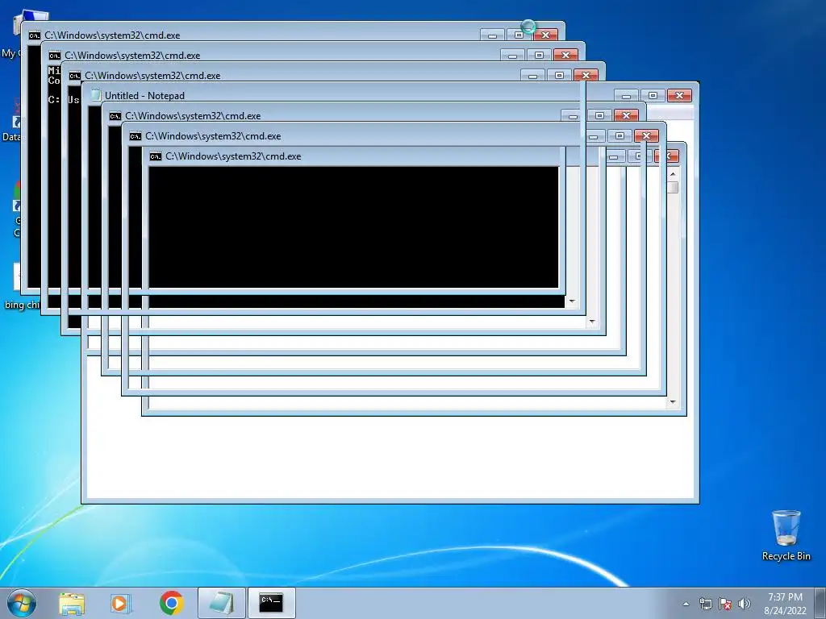The width and height of the screenshot is (826, 619).
Task: Click the taskbar clock showing 7:37 PM
Action: point(785,603)
